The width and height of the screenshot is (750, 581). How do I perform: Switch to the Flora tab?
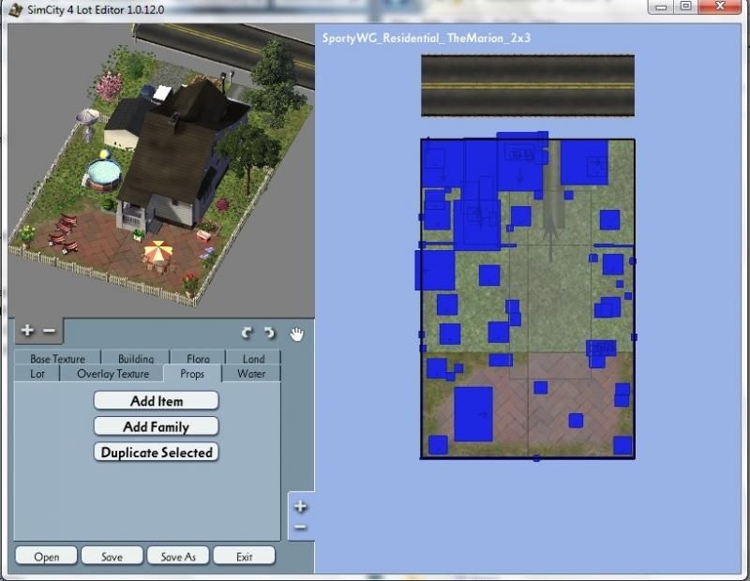coord(198,358)
